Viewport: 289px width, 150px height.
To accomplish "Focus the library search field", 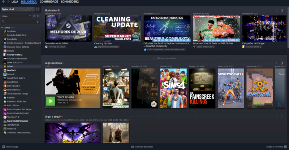I will [x=18, y=22].
